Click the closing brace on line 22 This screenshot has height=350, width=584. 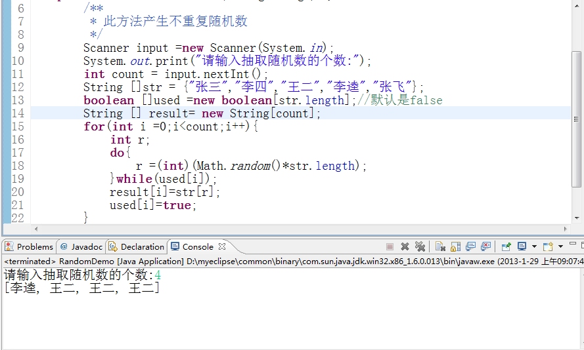tap(86, 218)
